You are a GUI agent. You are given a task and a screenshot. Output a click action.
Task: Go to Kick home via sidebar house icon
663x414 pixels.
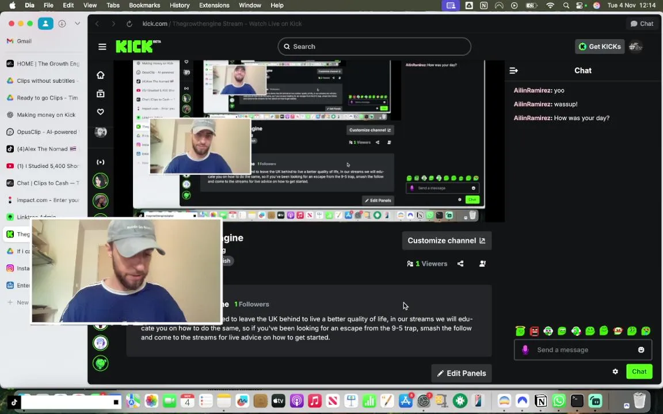pos(100,75)
